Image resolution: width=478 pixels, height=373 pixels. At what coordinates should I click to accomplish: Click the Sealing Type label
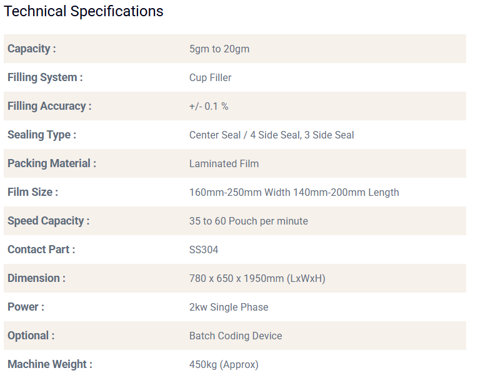tap(42, 135)
